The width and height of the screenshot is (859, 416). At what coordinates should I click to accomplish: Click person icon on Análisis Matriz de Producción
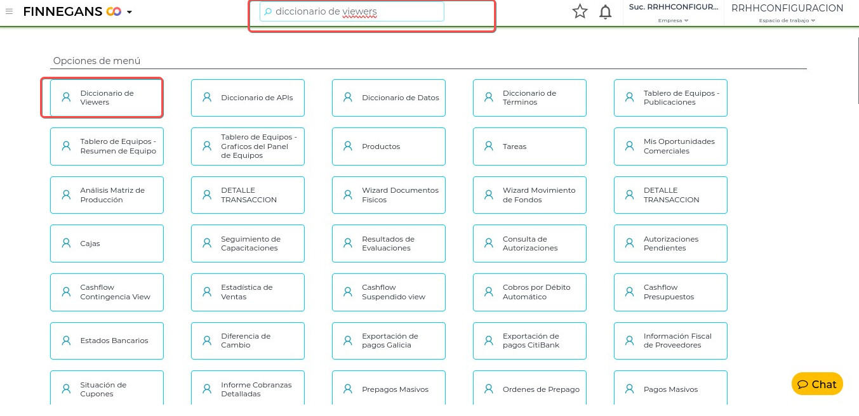point(66,195)
